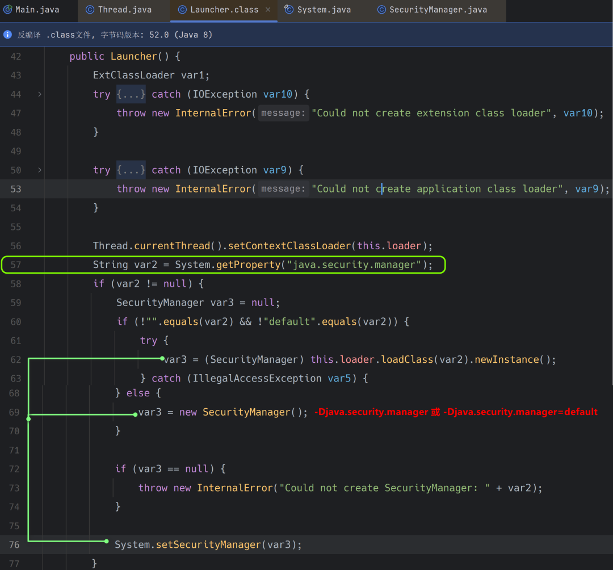The image size is (613, 570).
Task: Open the Thread.java editor tab
Action: tap(119, 10)
